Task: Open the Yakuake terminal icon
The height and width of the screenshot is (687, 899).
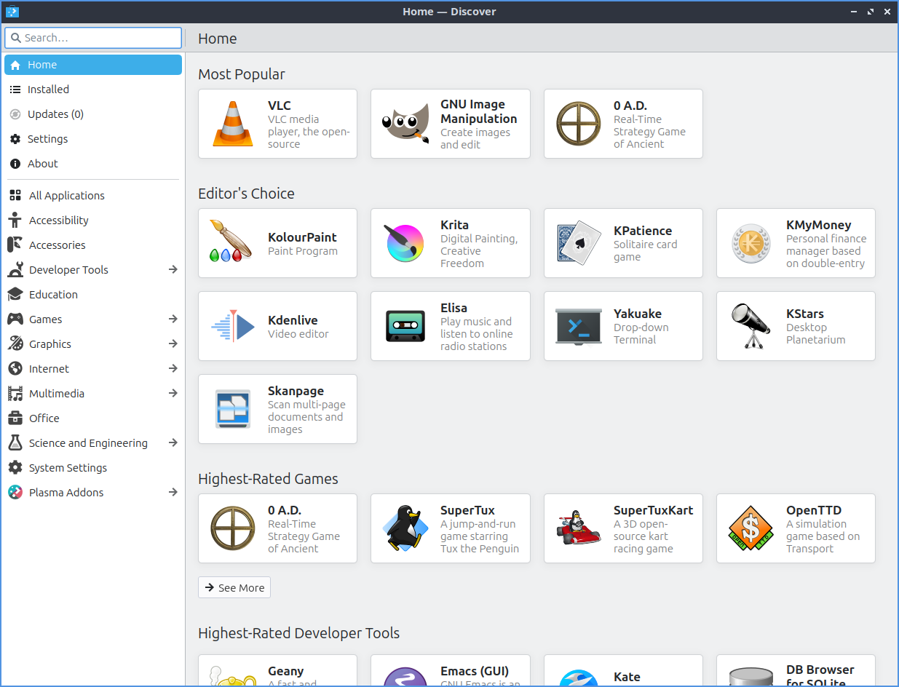Action: (579, 327)
